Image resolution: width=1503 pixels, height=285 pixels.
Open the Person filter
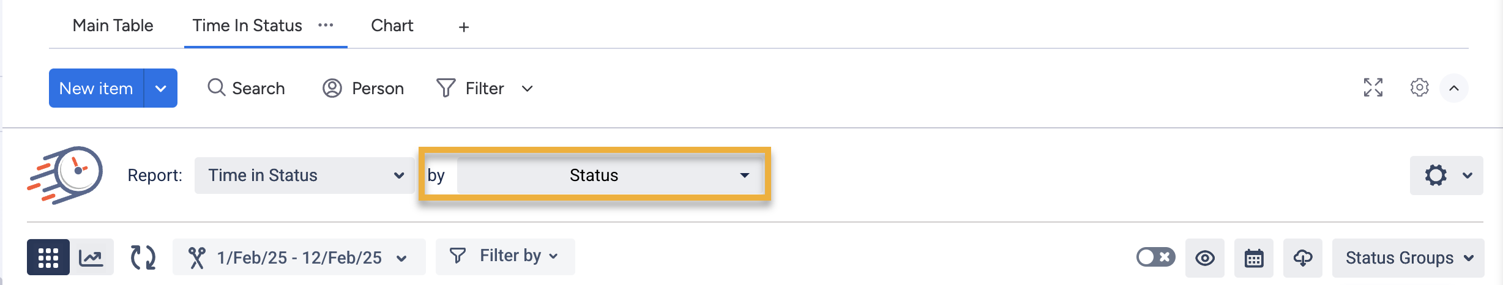click(364, 88)
